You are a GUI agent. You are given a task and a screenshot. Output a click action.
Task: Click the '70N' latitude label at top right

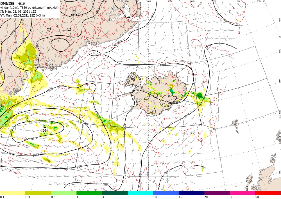(x=259, y=1)
